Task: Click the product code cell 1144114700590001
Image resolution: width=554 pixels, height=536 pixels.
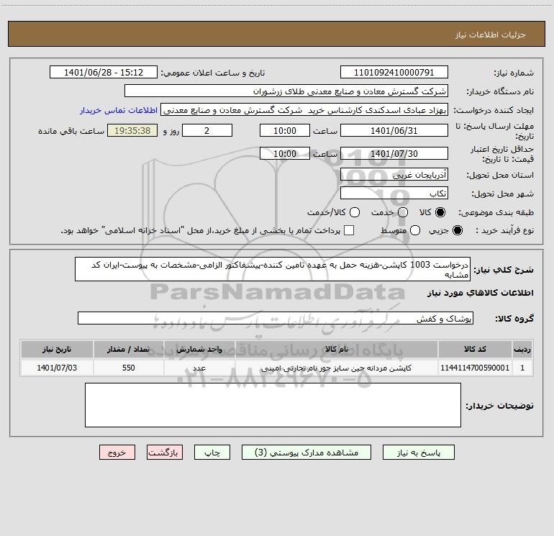Action: point(475,368)
